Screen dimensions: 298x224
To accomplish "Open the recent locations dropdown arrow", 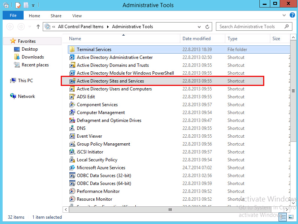I will click(x=30, y=27).
